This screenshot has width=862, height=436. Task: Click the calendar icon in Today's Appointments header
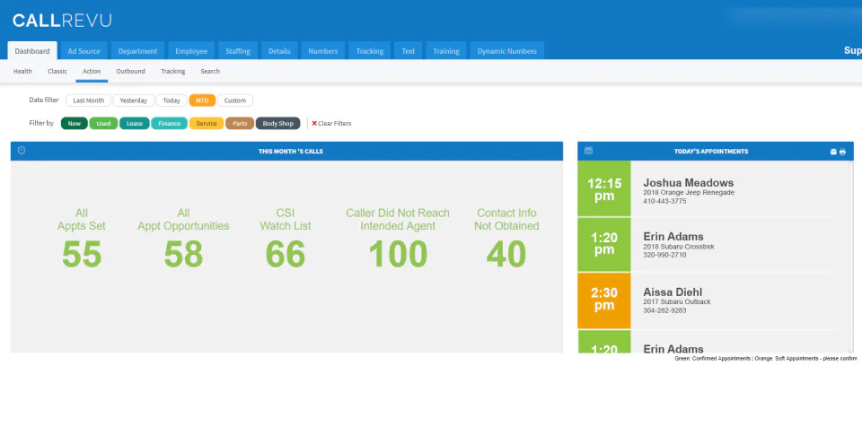[588, 151]
